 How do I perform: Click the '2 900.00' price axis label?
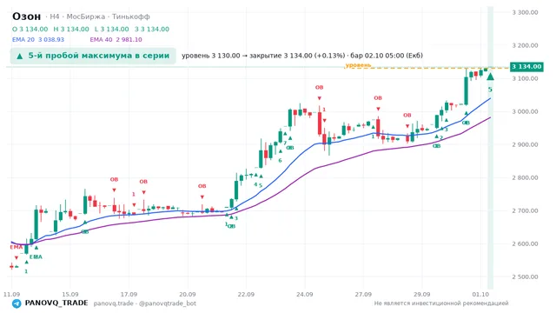coord(525,144)
